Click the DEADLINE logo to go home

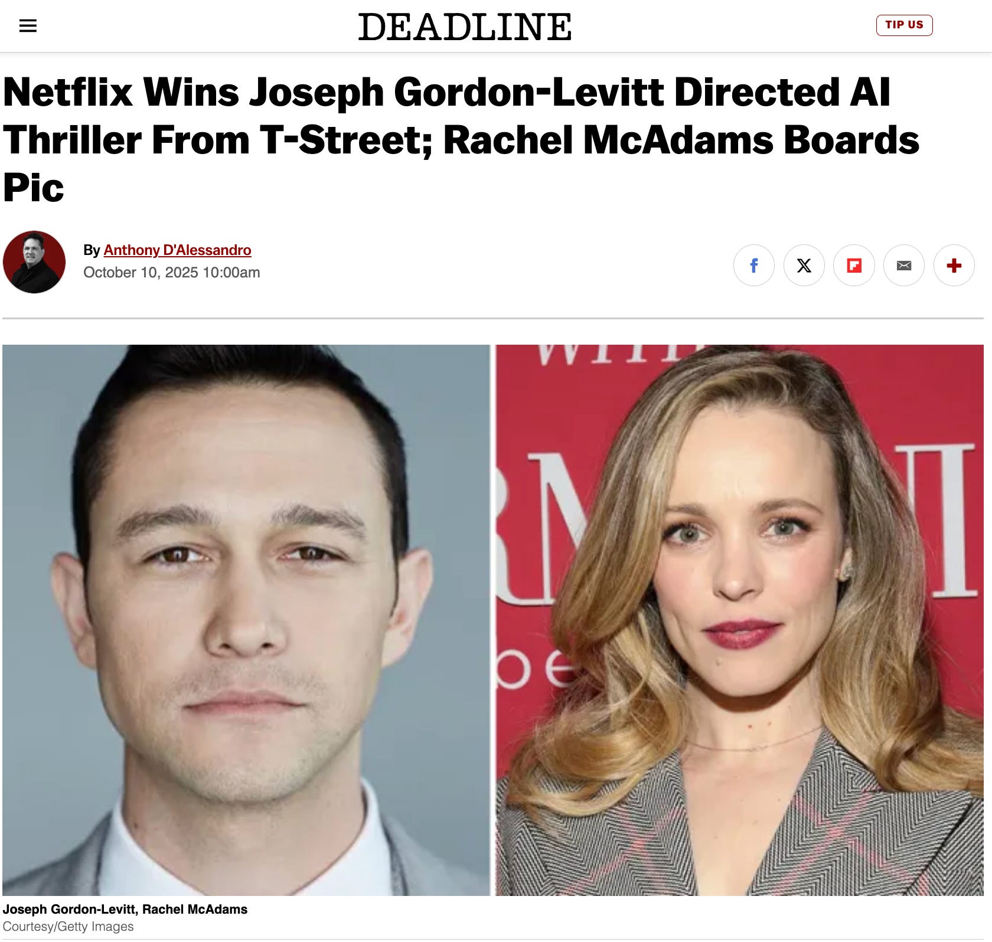point(465,27)
